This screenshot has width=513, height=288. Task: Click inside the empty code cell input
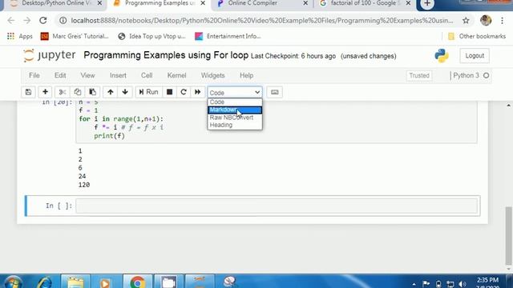pos(277,206)
